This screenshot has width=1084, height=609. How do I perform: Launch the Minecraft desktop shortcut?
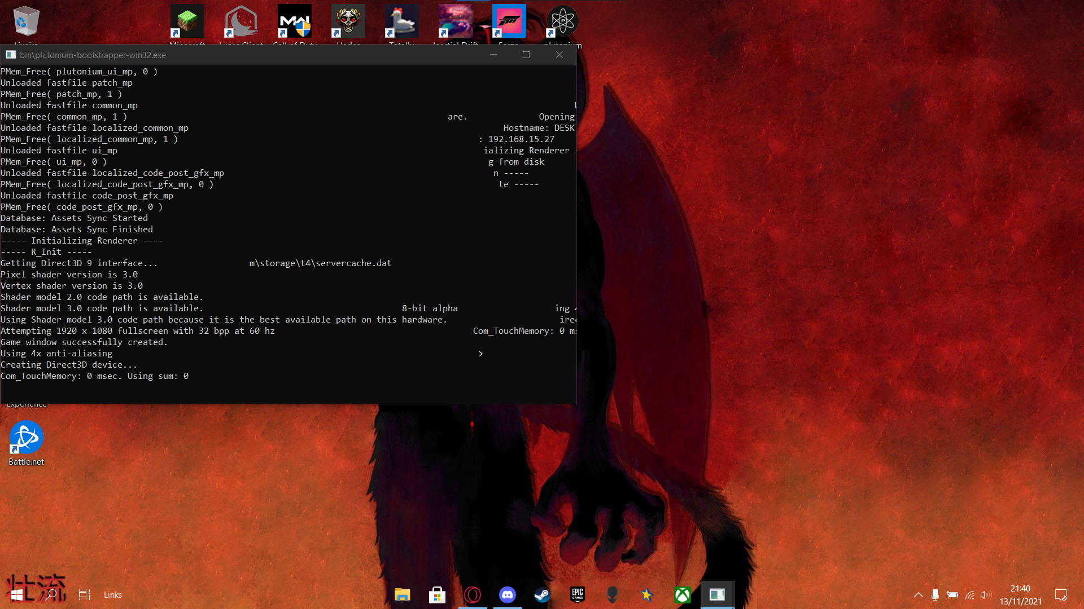coord(187,21)
